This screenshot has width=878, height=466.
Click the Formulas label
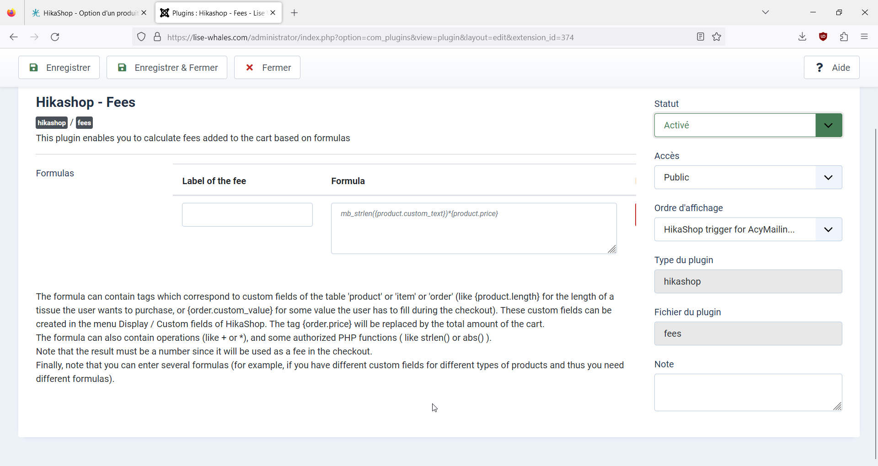tap(55, 174)
